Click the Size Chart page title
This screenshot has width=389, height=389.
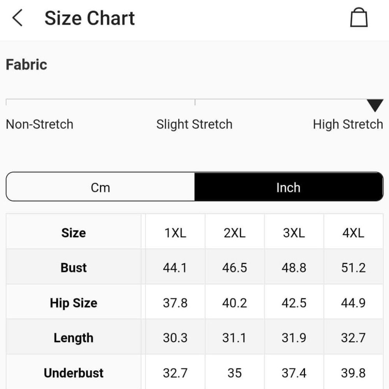point(89,18)
